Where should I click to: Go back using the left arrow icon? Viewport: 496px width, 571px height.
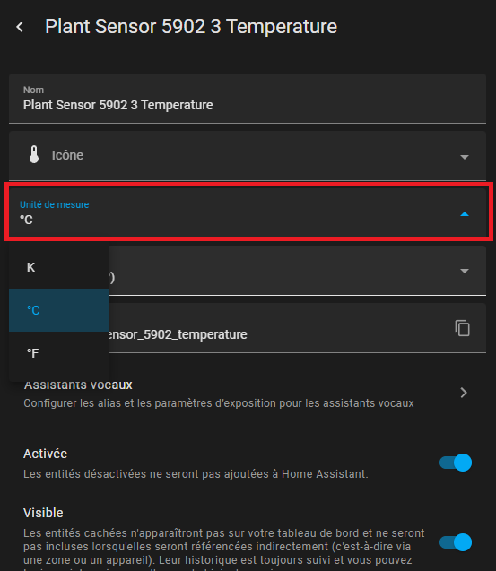click(x=20, y=27)
